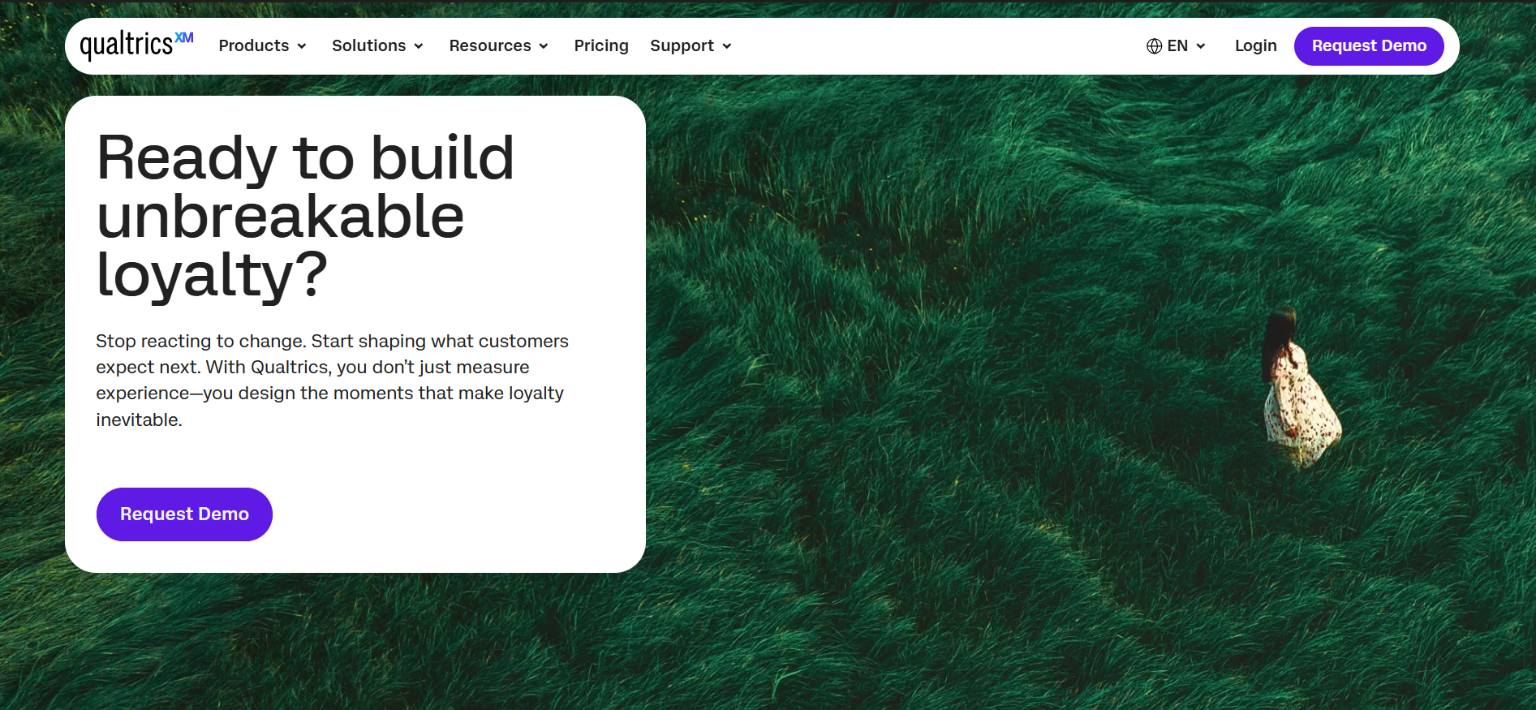Image resolution: width=1536 pixels, height=710 pixels.
Task: Open the EN language chevron
Action: point(1201,46)
